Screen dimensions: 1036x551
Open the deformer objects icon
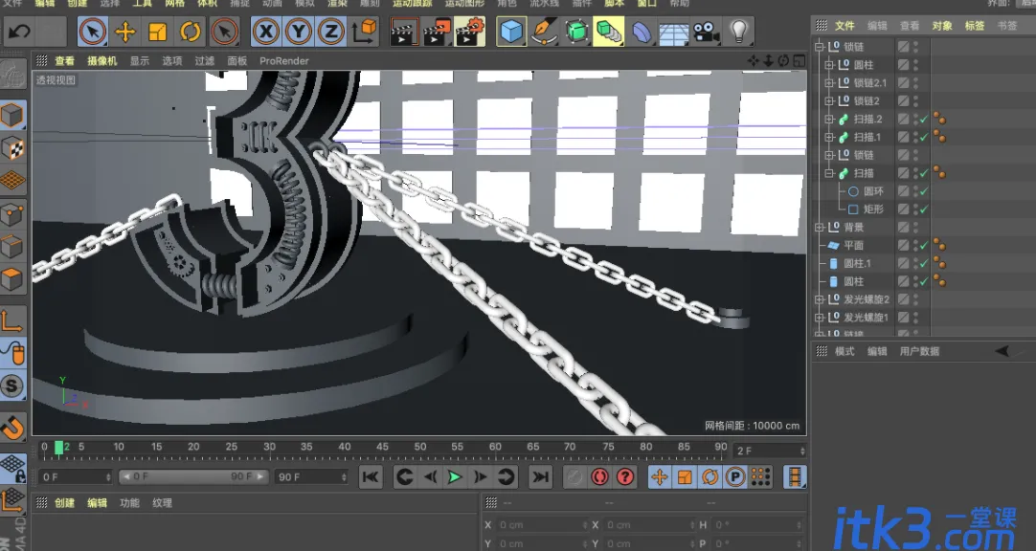(641, 31)
